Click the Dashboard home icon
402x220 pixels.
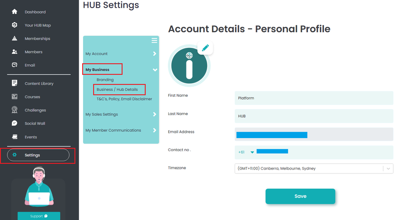tap(14, 12)
